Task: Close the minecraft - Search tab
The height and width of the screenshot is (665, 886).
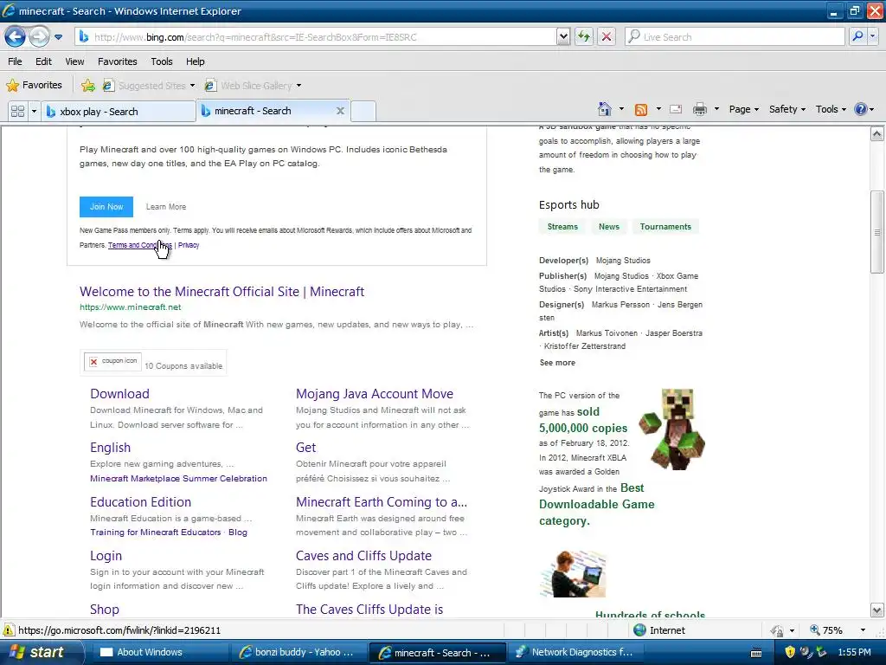Action: 340,111
